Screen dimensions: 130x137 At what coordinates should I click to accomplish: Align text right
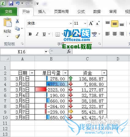pyautogui.click(x=122, y=34)
